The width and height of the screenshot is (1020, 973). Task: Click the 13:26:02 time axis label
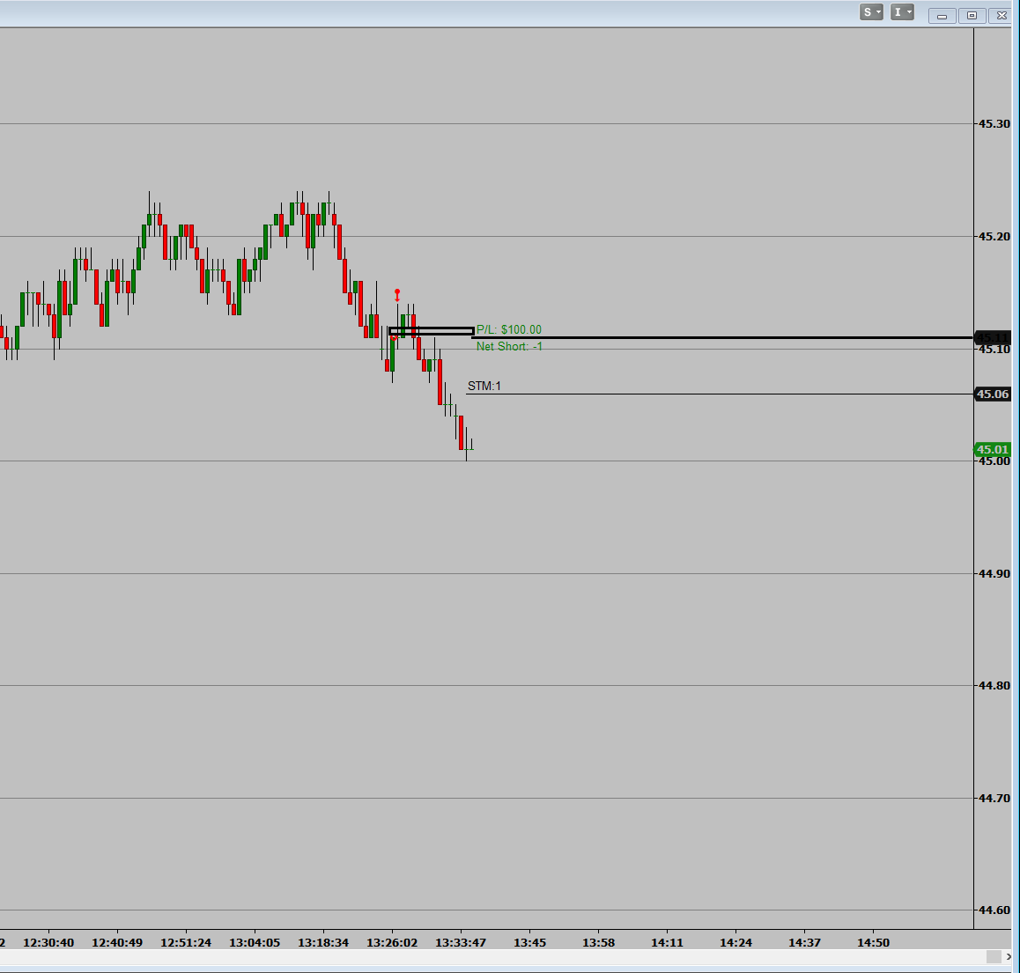click(x=392, y=942)
